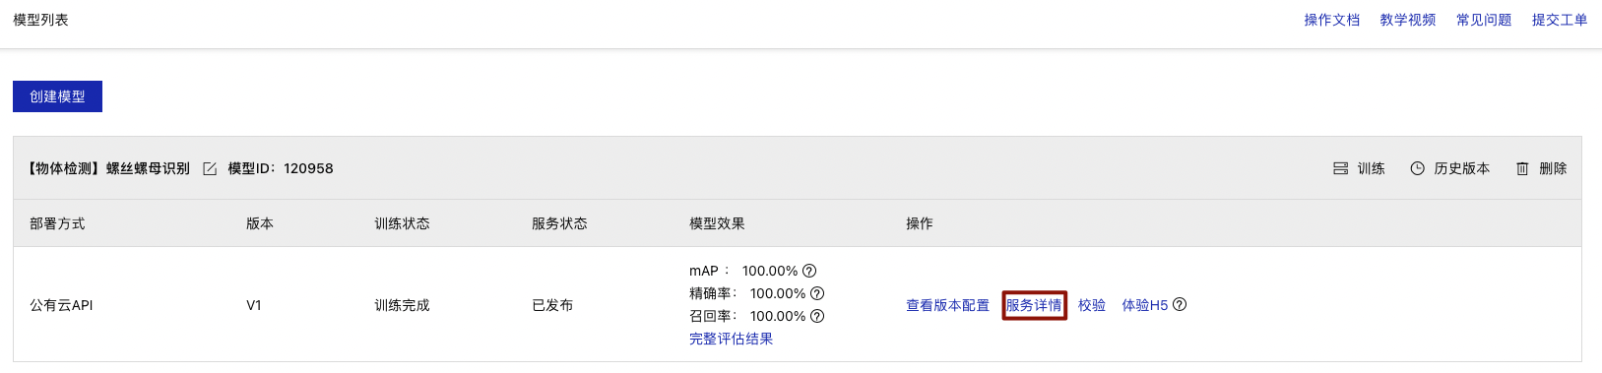Open the mAP help question mark icon

click(x=809, y=271)
